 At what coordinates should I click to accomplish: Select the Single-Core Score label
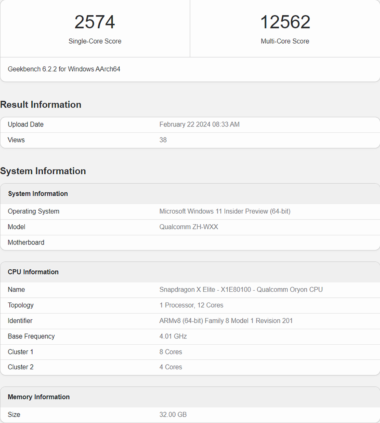tap(95, 41)
